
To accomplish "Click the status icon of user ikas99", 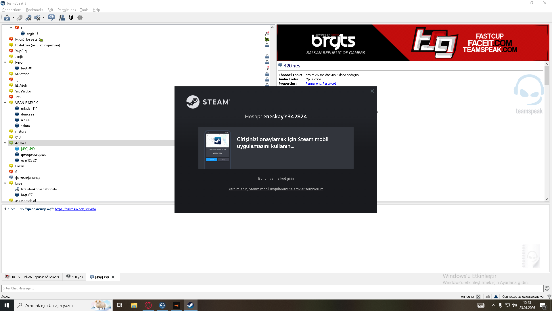I will tap(17, 120).
